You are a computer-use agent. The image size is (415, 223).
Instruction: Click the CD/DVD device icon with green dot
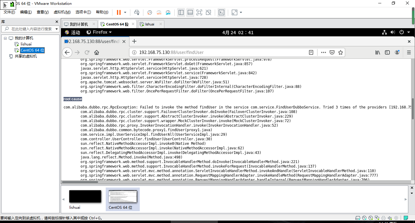pyautogui.click(x=371, y=218)
